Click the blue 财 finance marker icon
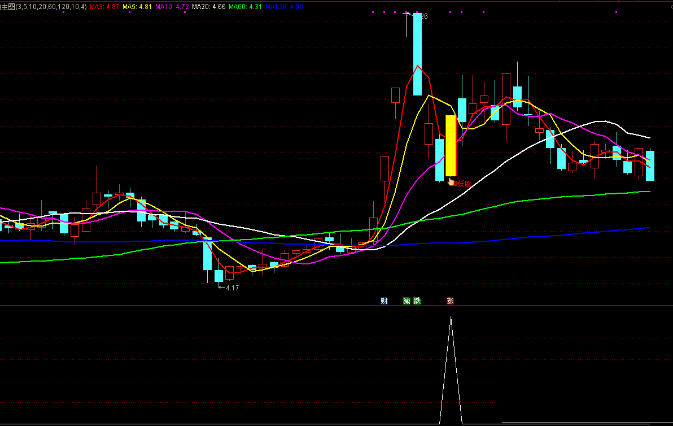Screen dimensions: 673x426 tap(384, 301)
